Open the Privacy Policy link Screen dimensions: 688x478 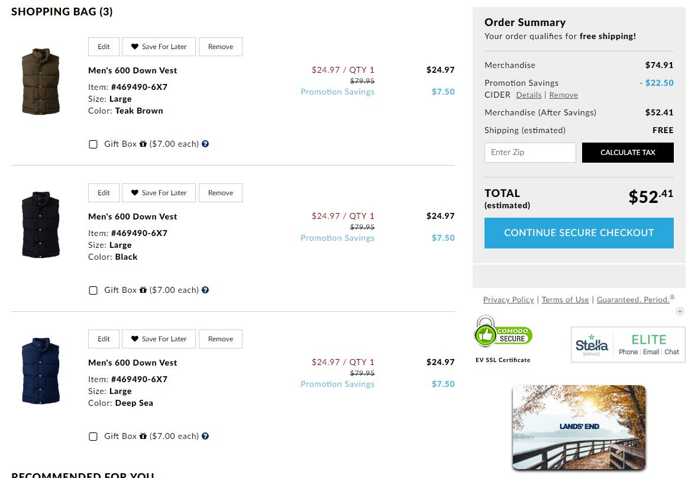[x=508, y=300]
